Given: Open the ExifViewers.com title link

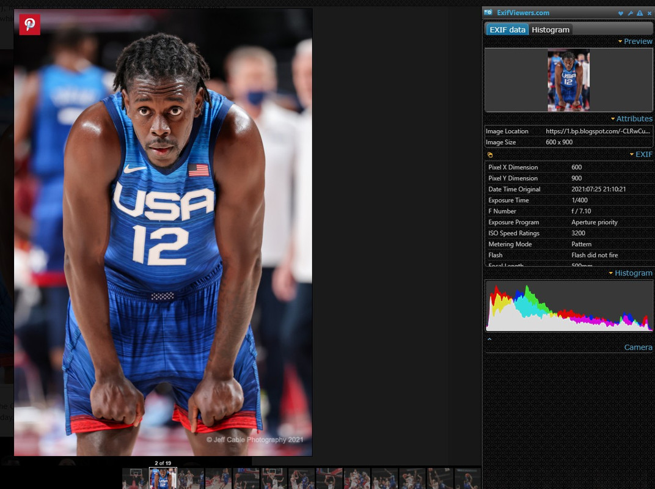Looking at the screenshot, I should point(523,13).
